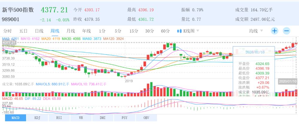Choose the 5分 interval
The height and width of the screenshot is (124, 299).
click(118, 31)
